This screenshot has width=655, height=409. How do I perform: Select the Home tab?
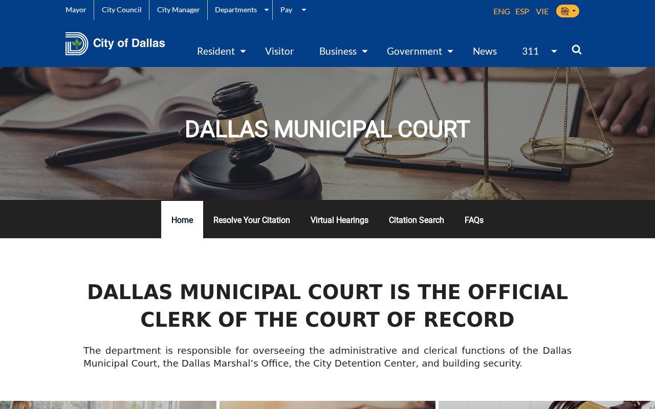tap(182, 220)
